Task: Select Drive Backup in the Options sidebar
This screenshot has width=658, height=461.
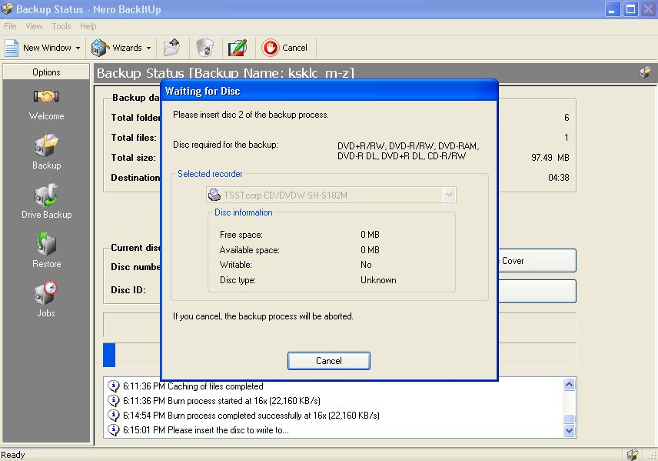Action: click(x=46, y=202)
